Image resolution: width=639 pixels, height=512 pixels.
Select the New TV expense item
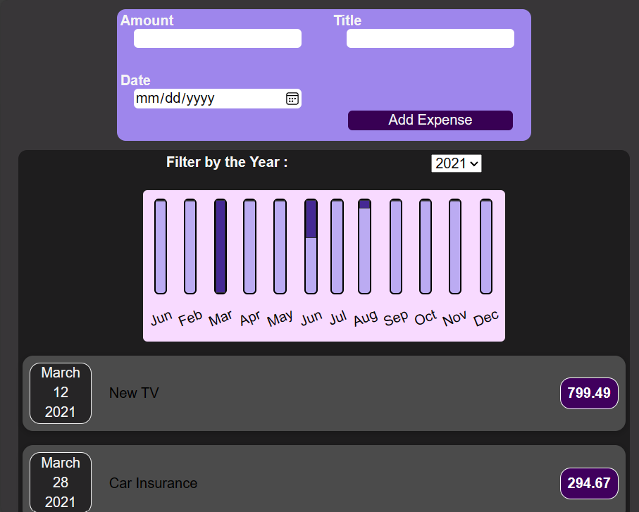point(324,393)
